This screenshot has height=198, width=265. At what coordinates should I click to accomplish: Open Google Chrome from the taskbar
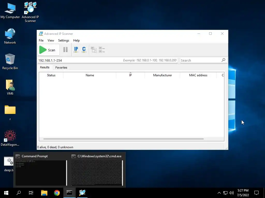57,193
